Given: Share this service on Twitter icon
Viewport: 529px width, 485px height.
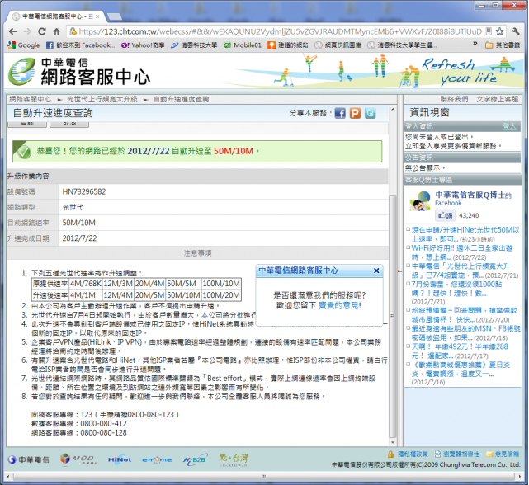Looking at the screenshot, I should click(370, 113).
